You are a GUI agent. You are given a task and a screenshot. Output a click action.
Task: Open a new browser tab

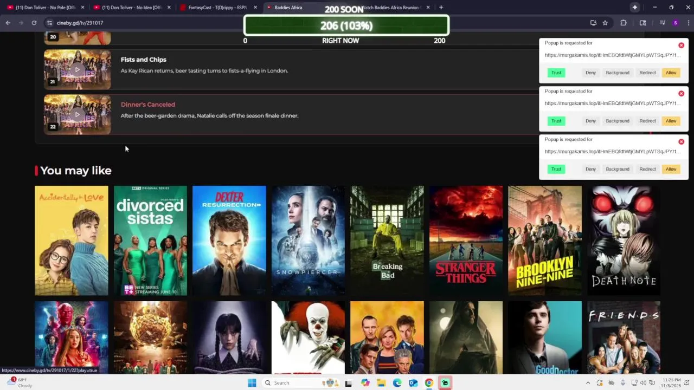(441, 8)
